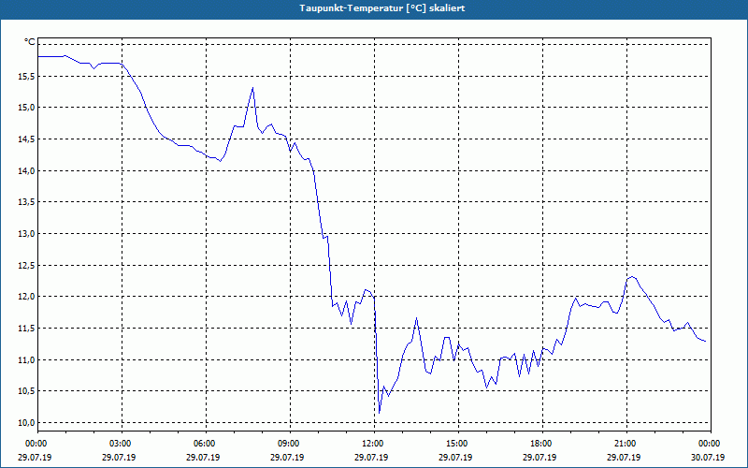Click the y-axis value "15,5"
The image size is (748, 468).
(x=28, y=77)
